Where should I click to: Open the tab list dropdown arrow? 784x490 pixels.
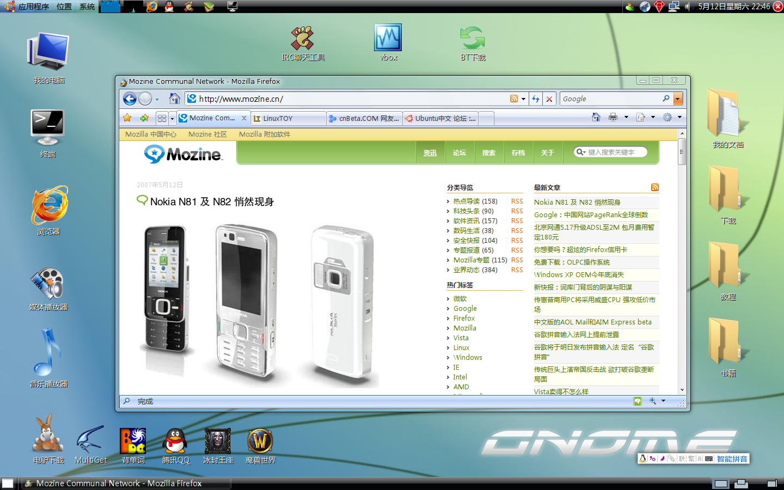point(172,118)
